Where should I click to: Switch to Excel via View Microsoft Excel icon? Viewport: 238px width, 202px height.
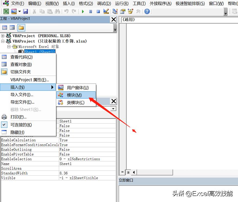pos(6,11)
